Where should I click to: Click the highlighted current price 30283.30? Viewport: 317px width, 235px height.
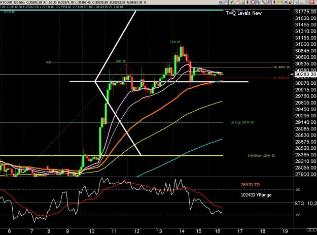305,75
